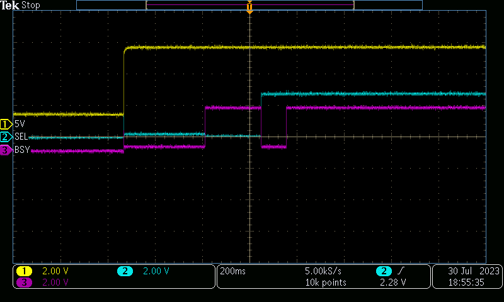Click the cyan channel 2 badge
The width and height of the screenshot is (504, 302).
click(125, 271)
